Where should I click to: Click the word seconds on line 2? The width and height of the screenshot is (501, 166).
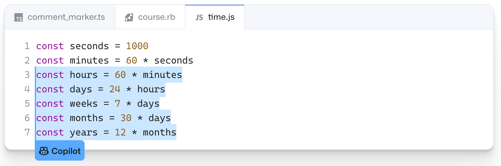click(x=174, y=60)
